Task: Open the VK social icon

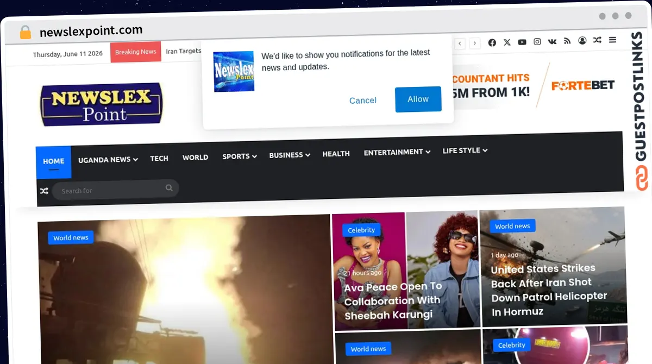Action: click(x=552, y=41)
